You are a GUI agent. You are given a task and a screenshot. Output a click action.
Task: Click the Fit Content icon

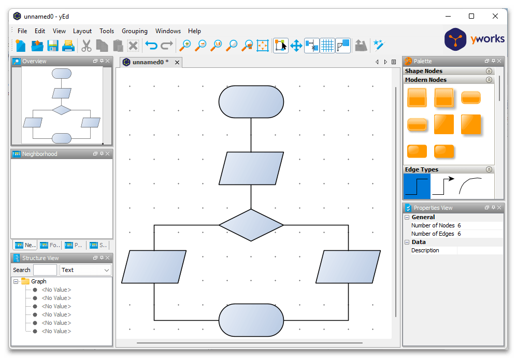tap(263, 46)
